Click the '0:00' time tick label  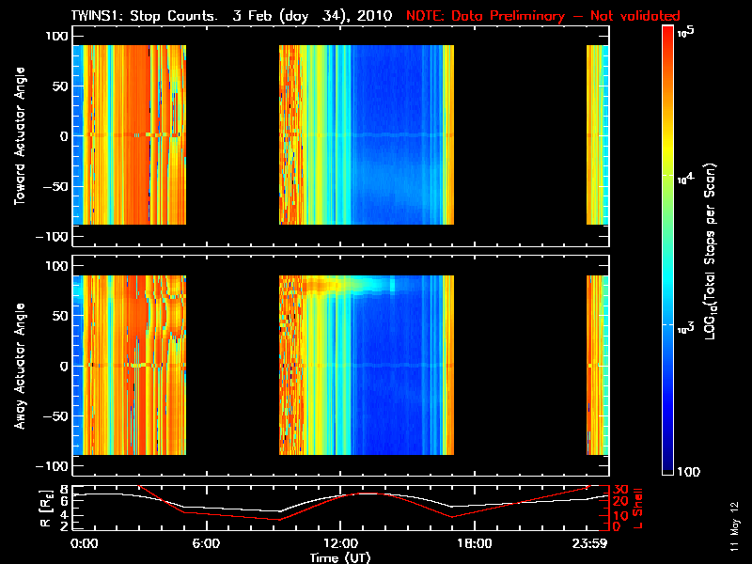84,544
